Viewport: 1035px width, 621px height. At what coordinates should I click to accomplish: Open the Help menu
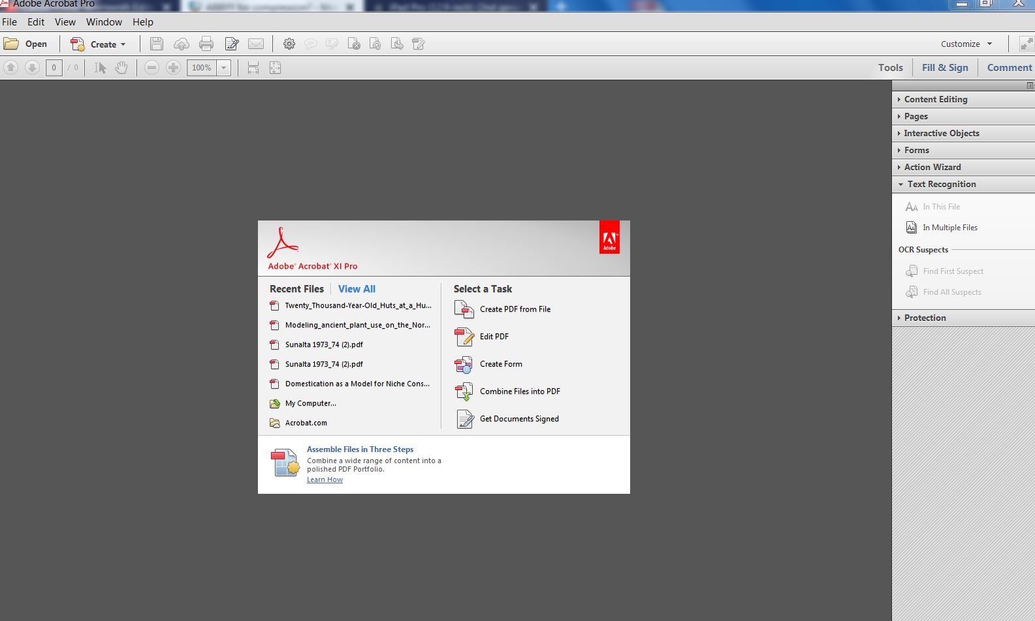[143, 22]
